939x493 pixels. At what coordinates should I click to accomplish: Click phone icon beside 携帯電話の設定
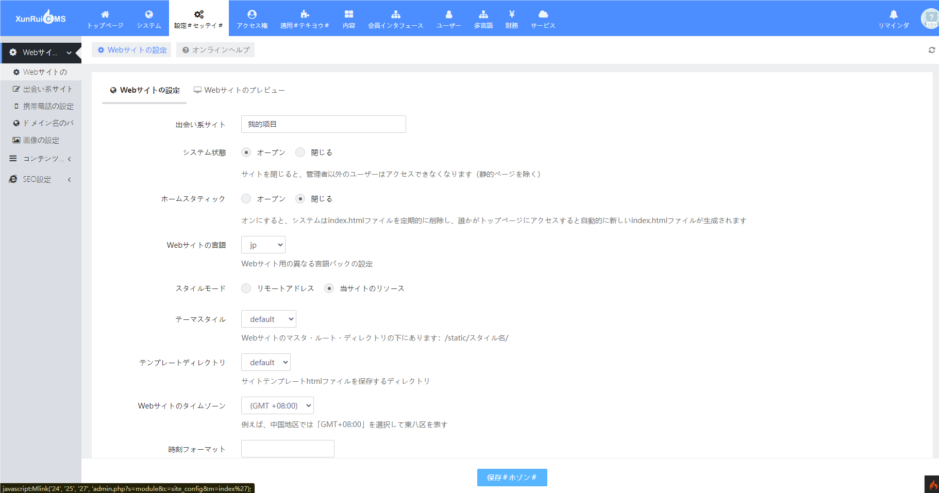16,106
